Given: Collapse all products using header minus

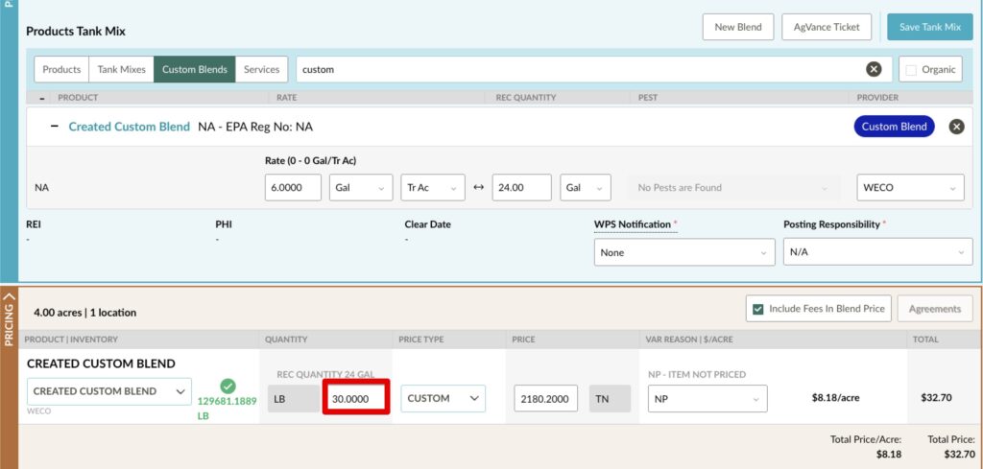Looking at the screenshot, I should pos(42,98).
